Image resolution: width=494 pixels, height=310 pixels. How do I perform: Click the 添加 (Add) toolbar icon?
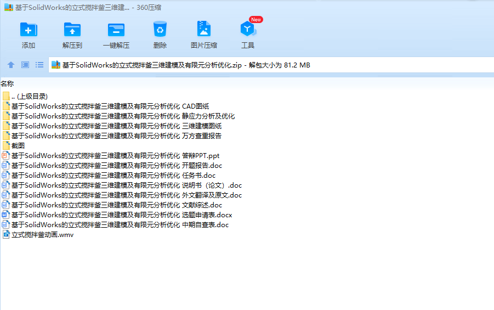(29, 30)
